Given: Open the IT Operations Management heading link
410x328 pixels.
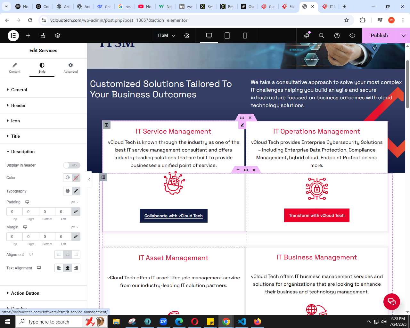Looking at the screenshot, I should pyautogui.click(x=316, y=131).
